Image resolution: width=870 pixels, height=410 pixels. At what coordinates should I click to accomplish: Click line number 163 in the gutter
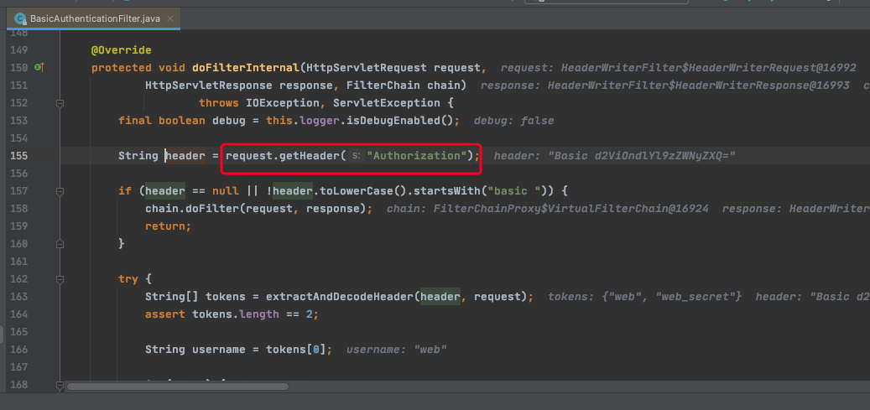18,297
